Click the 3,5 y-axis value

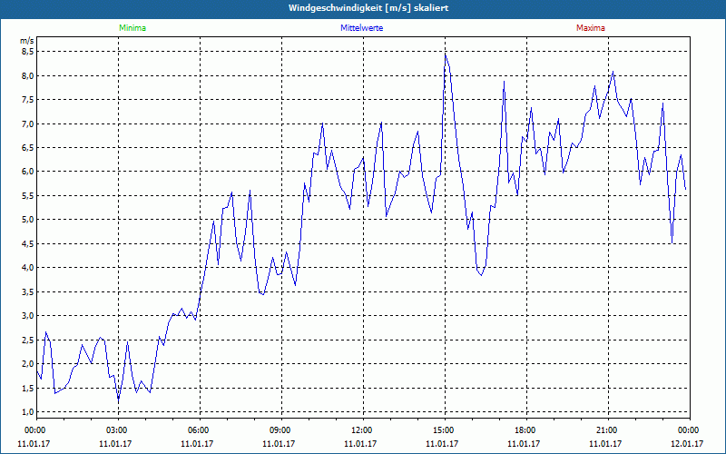pyautogui.click(x=28, y=291)
